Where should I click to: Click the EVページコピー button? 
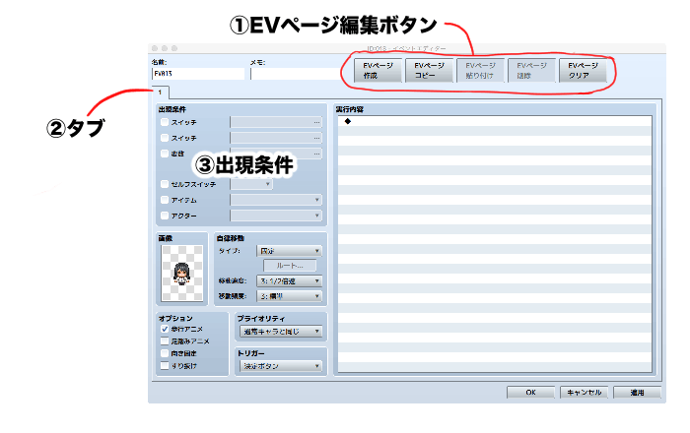tap(429, 70)
